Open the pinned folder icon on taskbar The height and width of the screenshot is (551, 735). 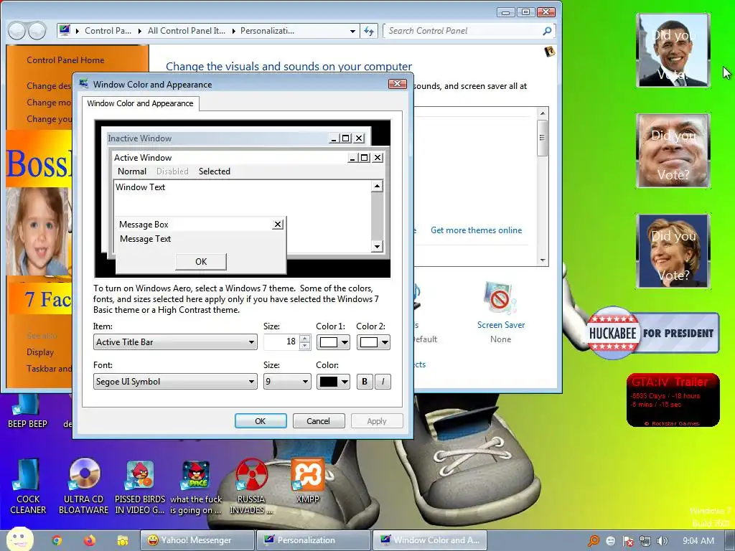tap(122, 540)
